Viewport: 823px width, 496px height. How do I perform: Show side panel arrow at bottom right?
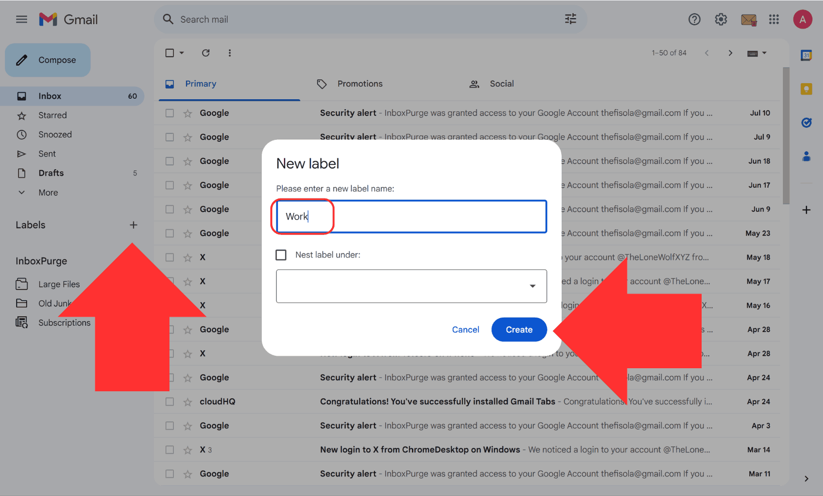click(806, 478)
